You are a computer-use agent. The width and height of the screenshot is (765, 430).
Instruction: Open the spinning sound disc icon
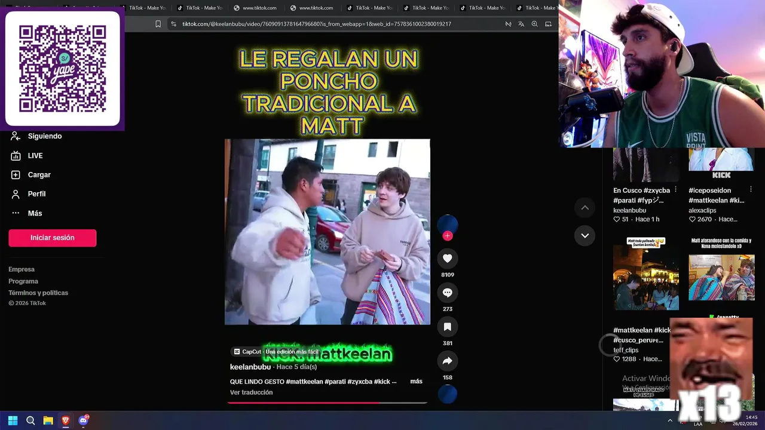point(447,394)
